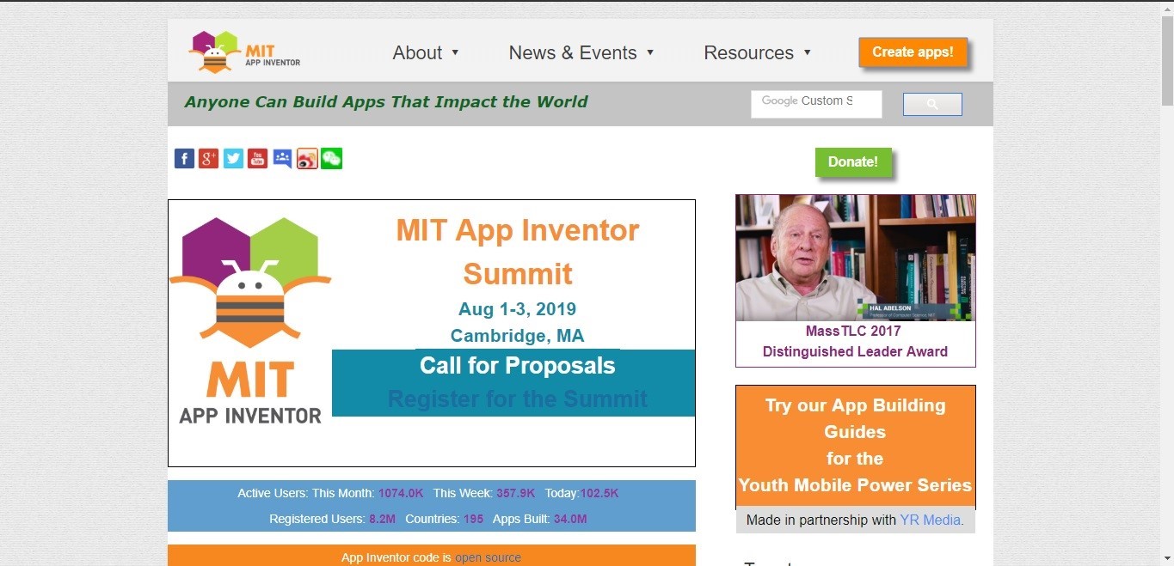Screen dimensions: 1174x566
Task: Expand the News & Events menu
Action: (x=582, y=52)
